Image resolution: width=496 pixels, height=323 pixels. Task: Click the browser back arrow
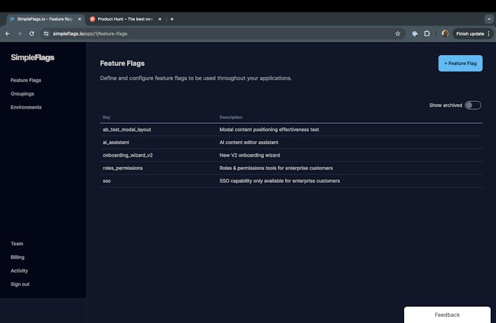[7, 34]
